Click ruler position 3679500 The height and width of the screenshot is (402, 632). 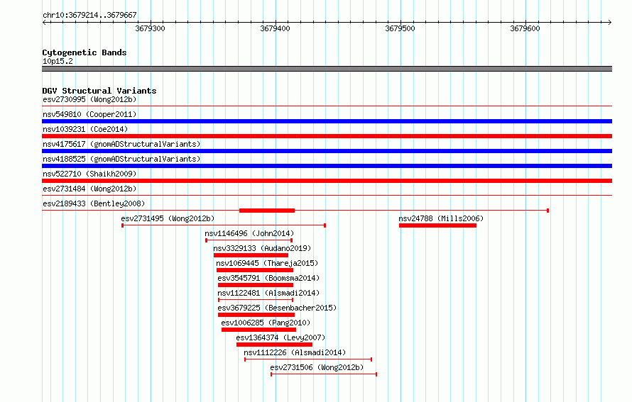click(400, 28)
